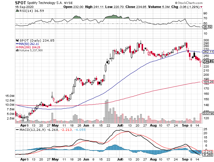Click the Volume 5.3M header value

pos(159,7)
